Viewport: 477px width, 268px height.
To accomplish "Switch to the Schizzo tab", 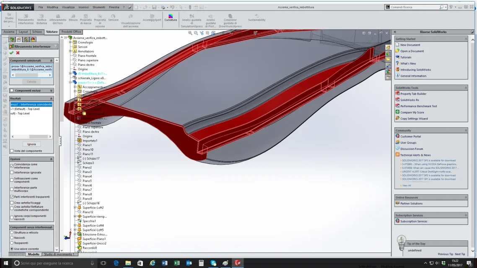I will coord(37,32).
